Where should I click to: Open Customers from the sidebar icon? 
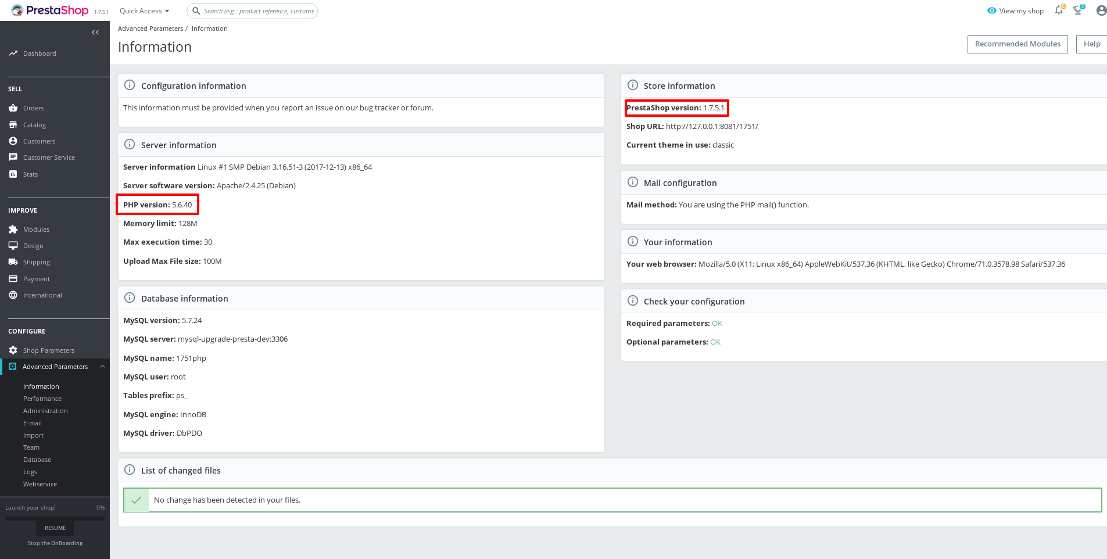click(13, 141)
